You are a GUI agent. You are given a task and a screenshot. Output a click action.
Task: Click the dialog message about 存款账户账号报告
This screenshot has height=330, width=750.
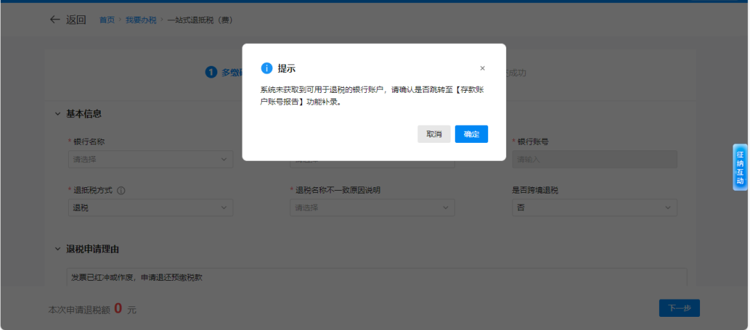pos(373,96)
